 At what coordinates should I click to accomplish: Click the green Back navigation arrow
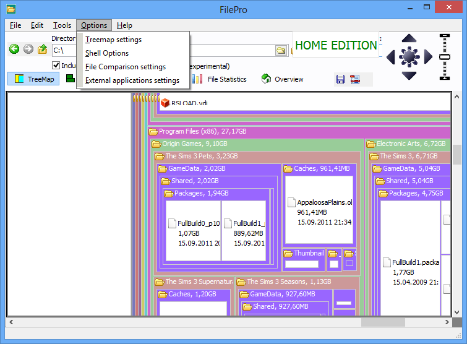(x=14, y=49)
